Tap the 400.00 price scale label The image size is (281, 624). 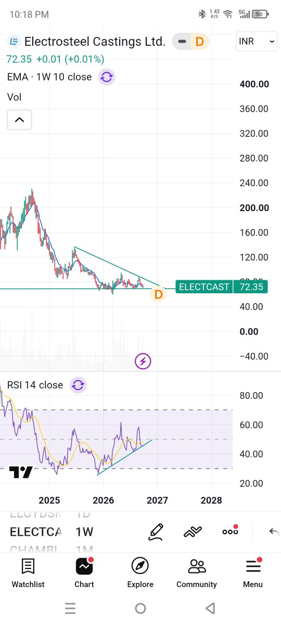tap(254, 84)
